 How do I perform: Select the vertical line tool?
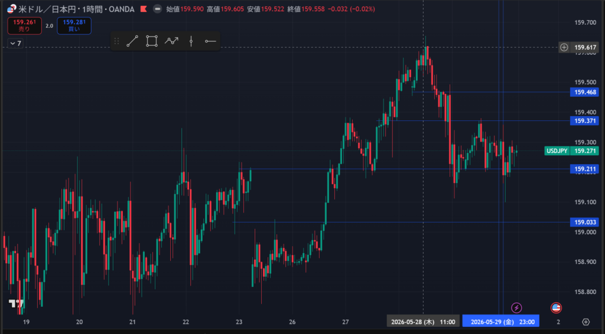tap(191, 41)
